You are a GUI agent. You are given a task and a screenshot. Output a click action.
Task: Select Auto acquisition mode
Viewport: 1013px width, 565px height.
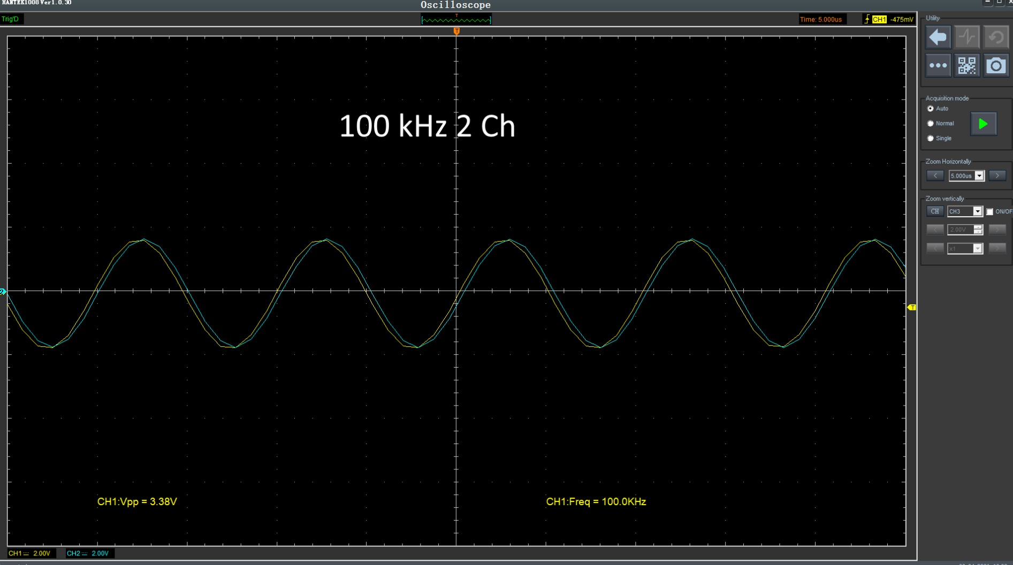click(x=931, y=109)
